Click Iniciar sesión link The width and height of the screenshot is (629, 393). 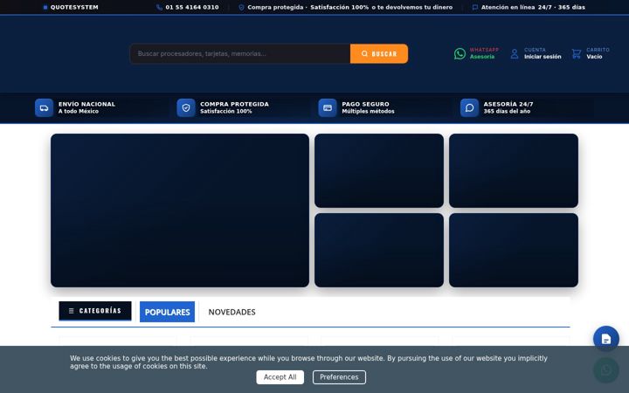tap(543, 57)
